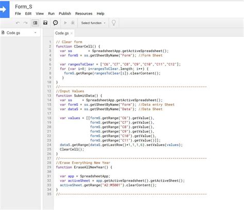Open the Publish menu
This screenshot has width=244, height=210.
(x=65, y=13)
